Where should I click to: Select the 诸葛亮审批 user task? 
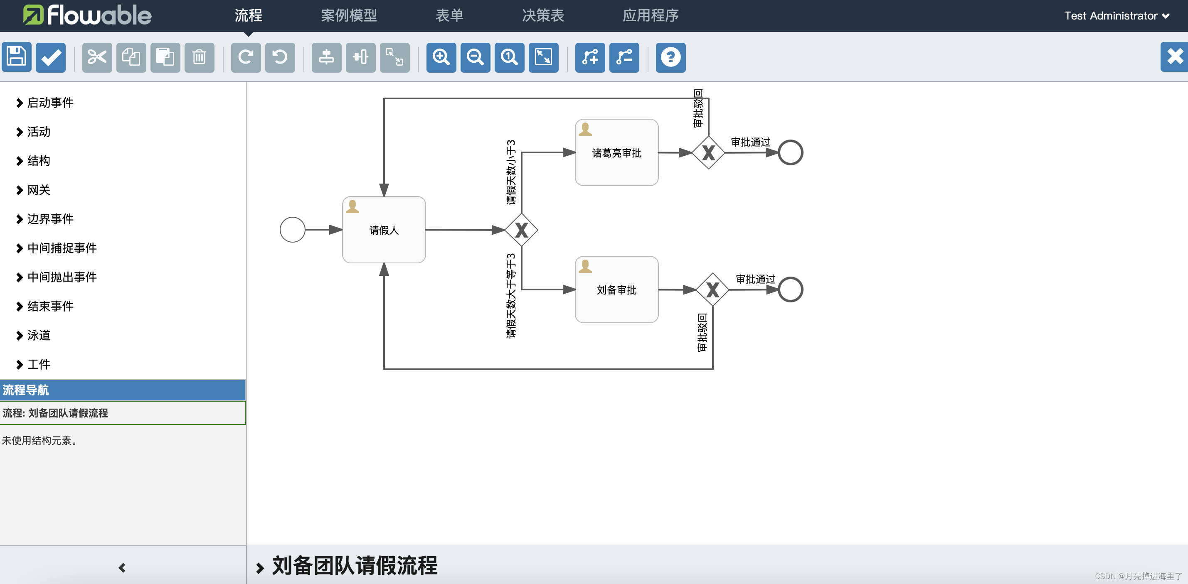point(616,152)
